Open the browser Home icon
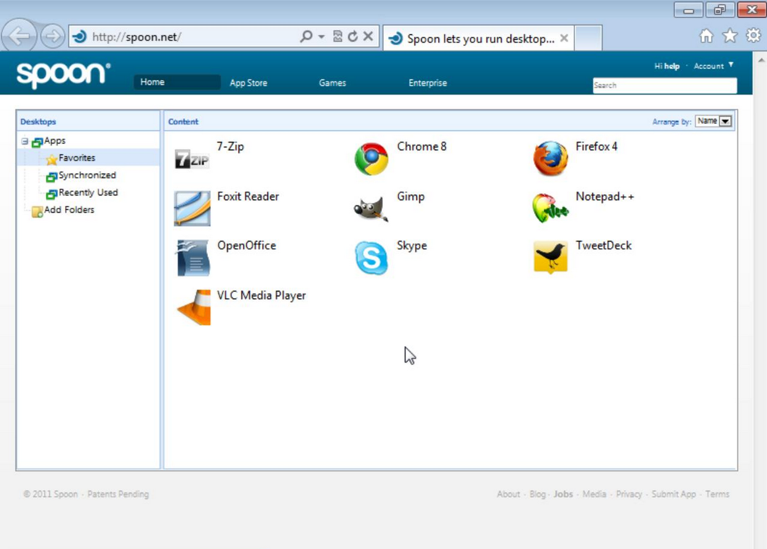The height and width of the screenshot is (549, 767). click(707, 36)
